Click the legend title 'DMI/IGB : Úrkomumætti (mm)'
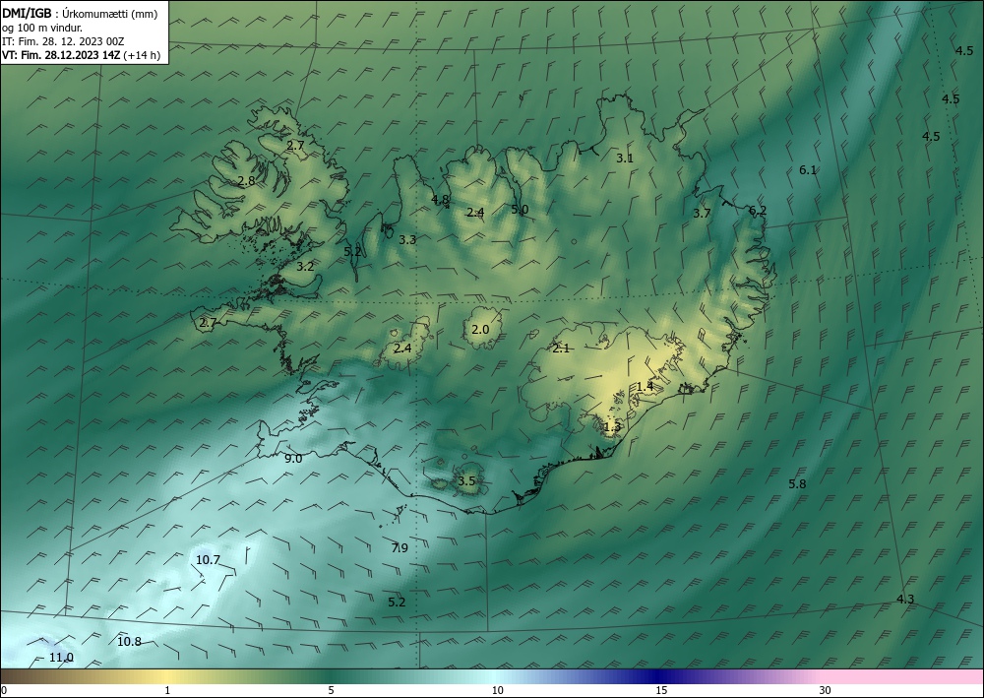The width and height of the screenshot is (984, 698). point(80,14)
